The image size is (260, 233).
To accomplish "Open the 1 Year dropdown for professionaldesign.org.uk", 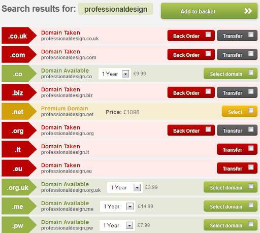I will click(125, 187).
